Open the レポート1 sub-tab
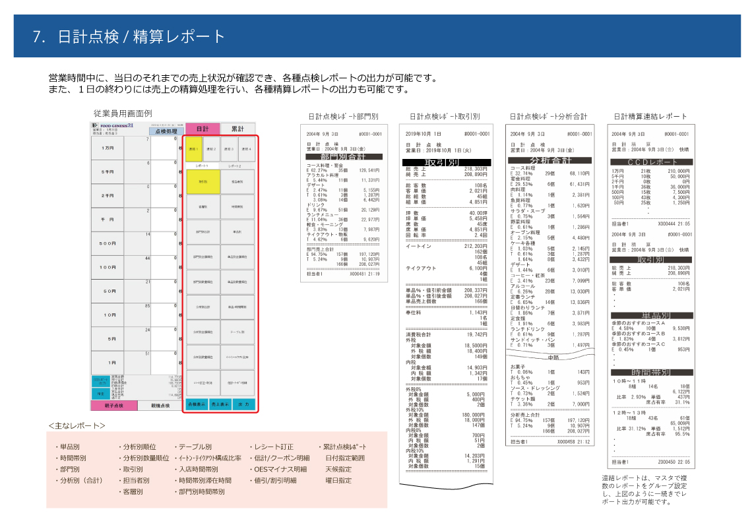Screen dimensions: 754x523 point(203,166)
